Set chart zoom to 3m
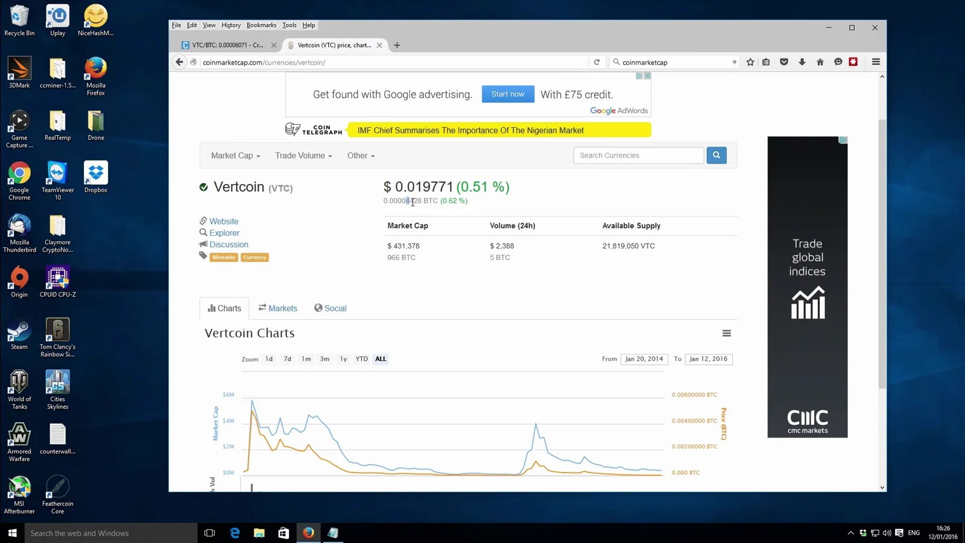This screenshot has width=965, height=543. click(x=324, y=359)
